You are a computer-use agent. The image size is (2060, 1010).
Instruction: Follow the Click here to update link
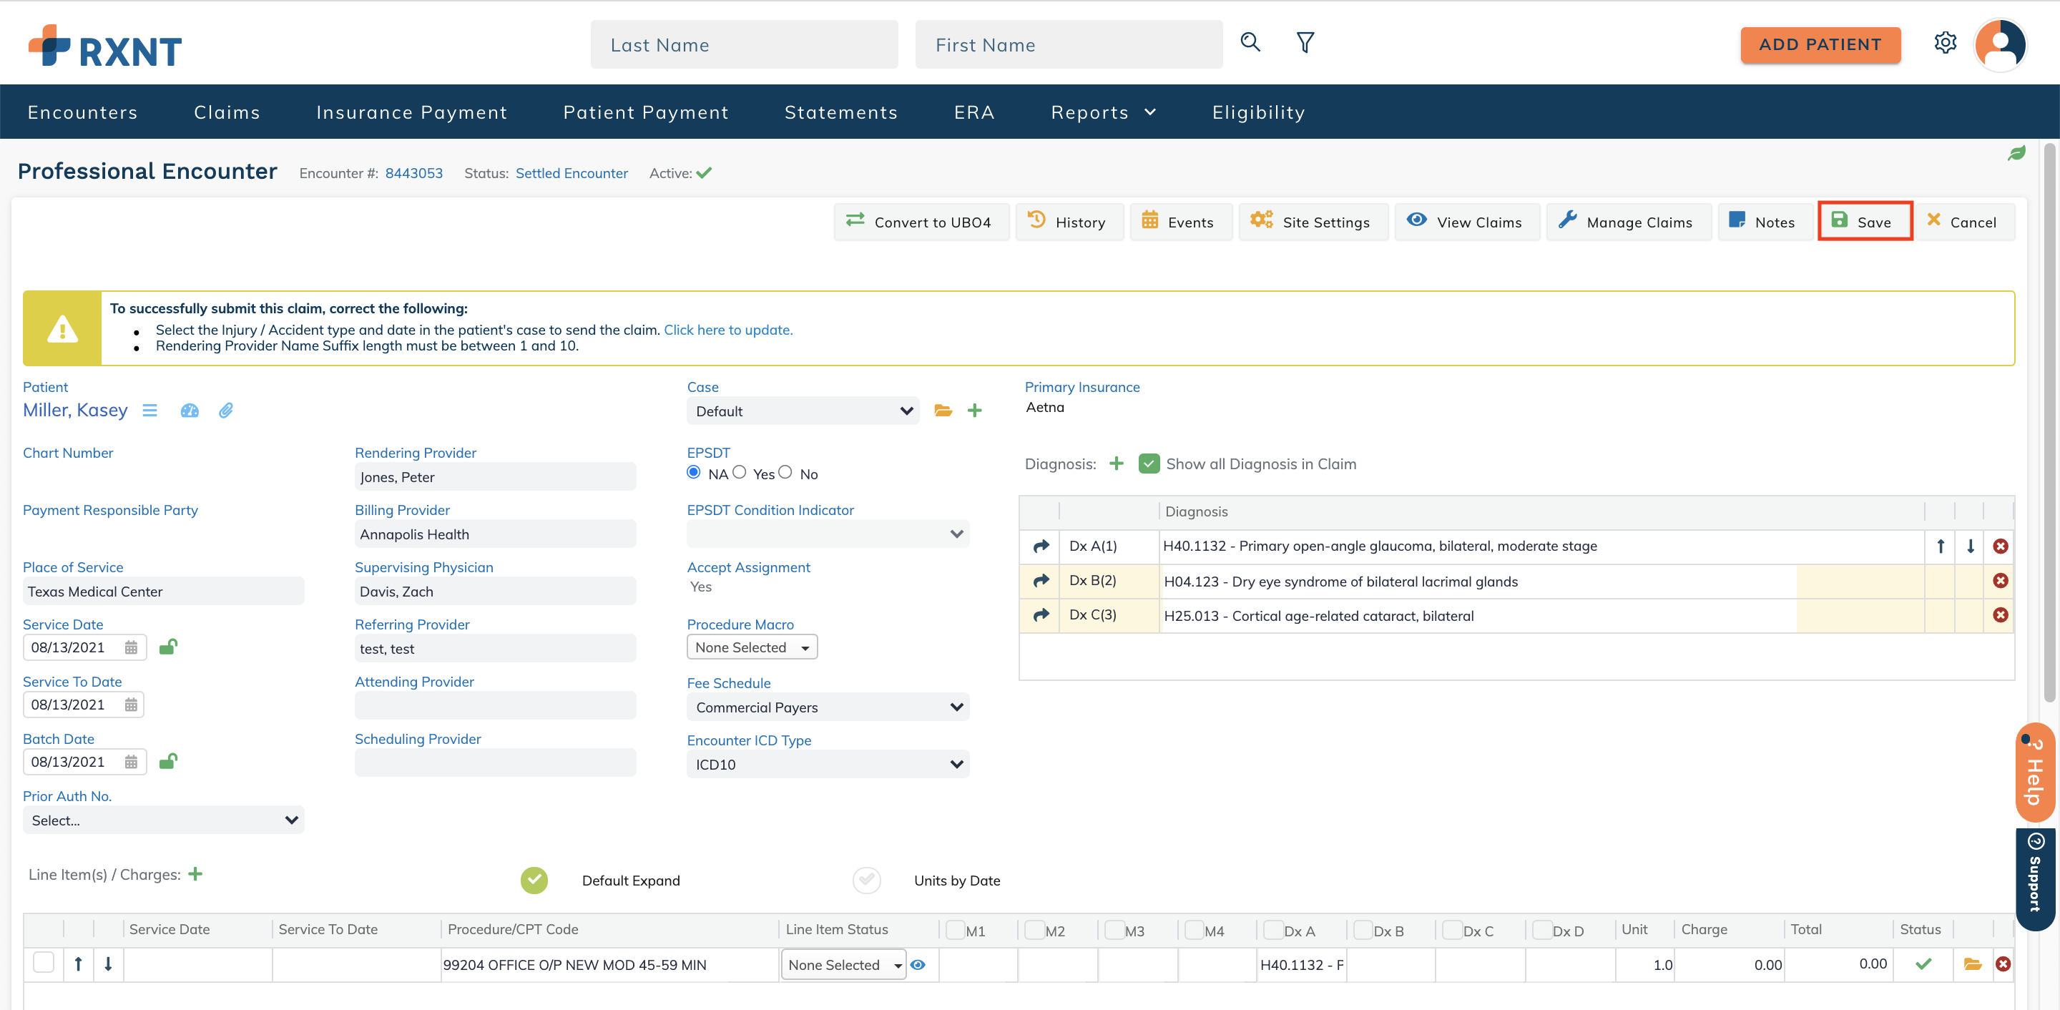point(727,330)
